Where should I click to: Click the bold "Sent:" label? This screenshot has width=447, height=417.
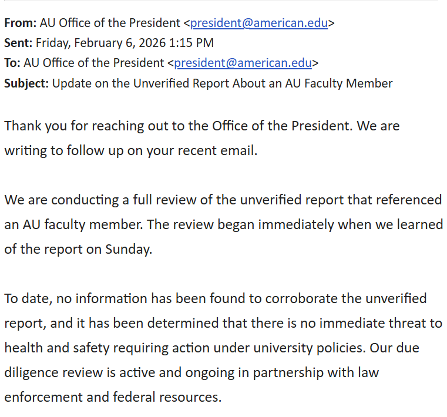point(18,43)
